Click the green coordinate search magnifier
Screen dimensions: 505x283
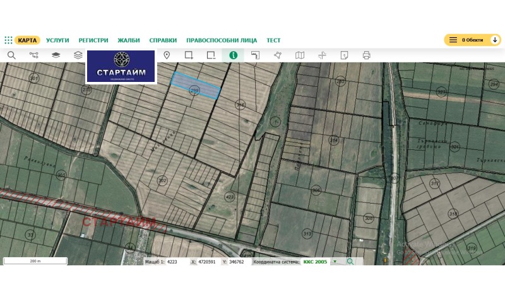pyautogui.click(x=350, y=262)
